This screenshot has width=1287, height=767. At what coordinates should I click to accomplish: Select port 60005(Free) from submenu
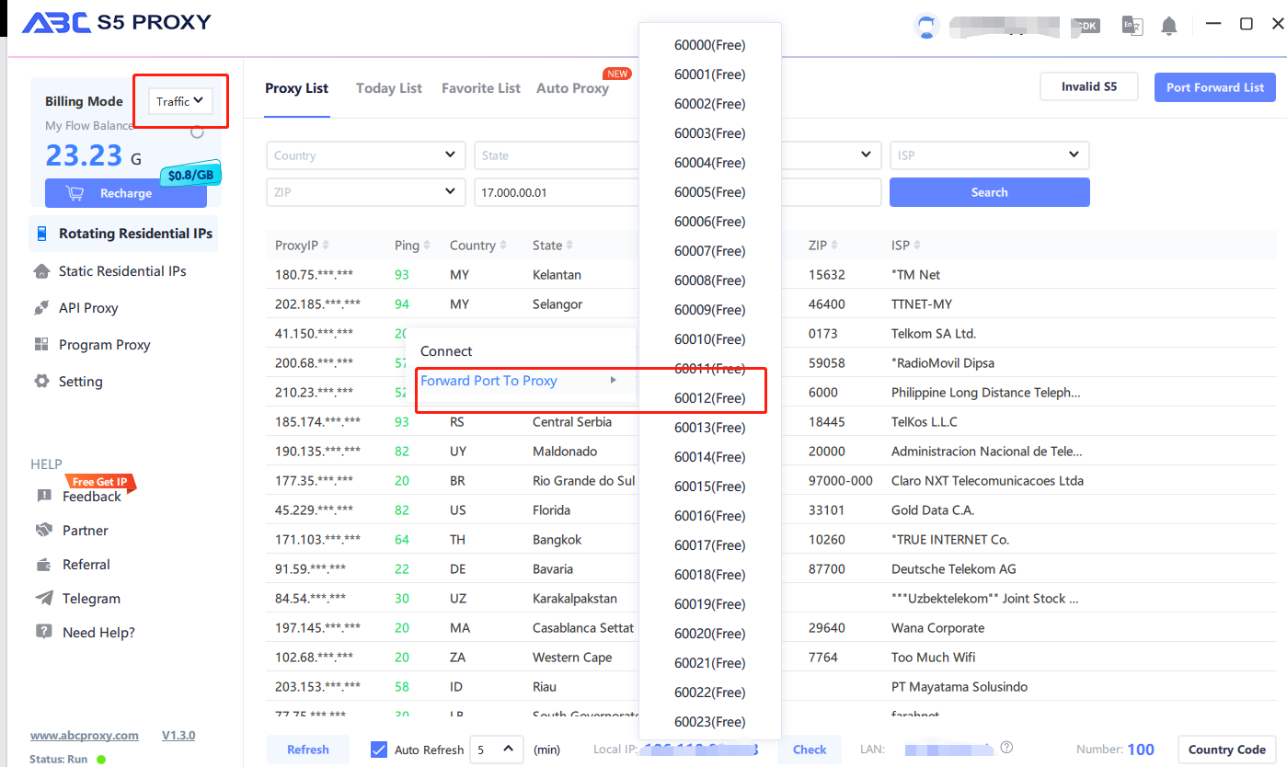pos(710,192)
